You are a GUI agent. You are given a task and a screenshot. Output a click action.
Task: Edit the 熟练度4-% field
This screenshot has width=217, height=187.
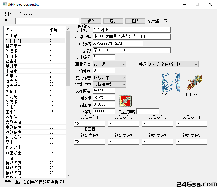(x=192, y=142)
